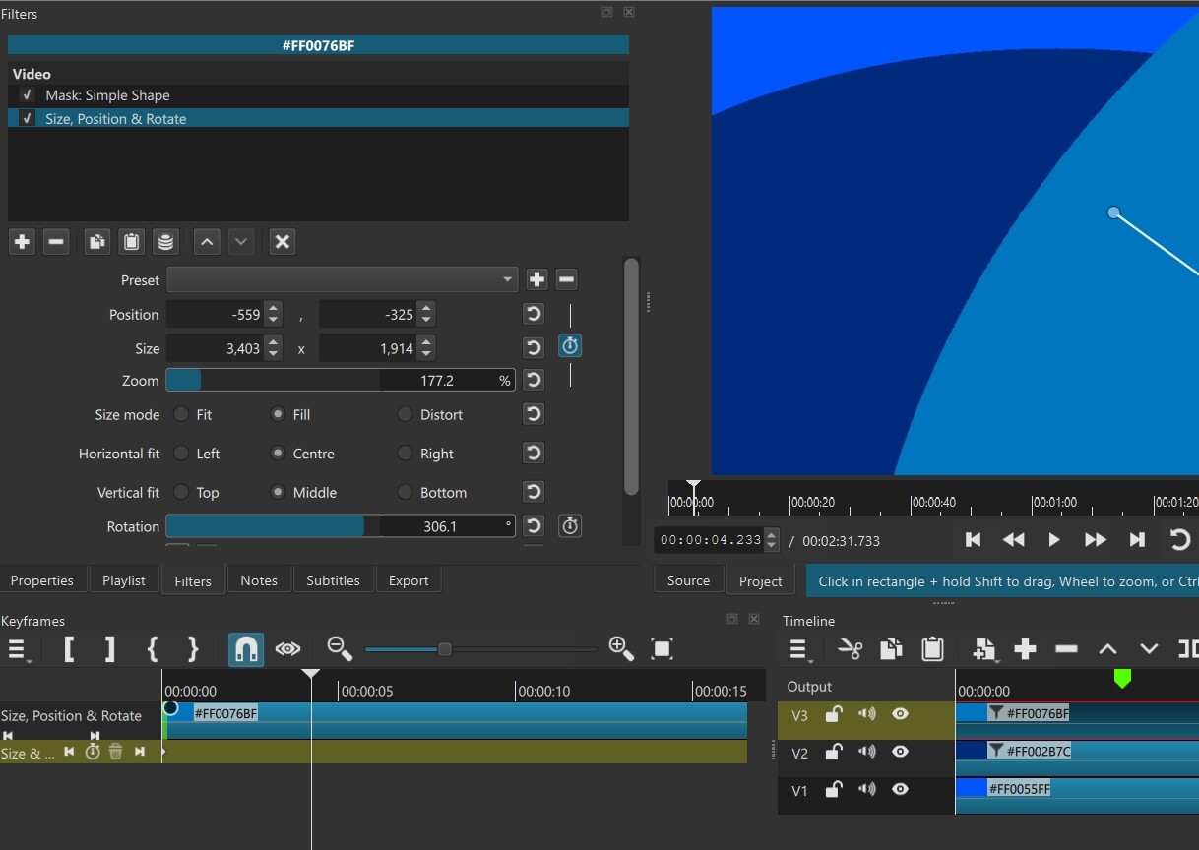
Task: Open the Timeline hamburger menu
Action: (798, 649)
